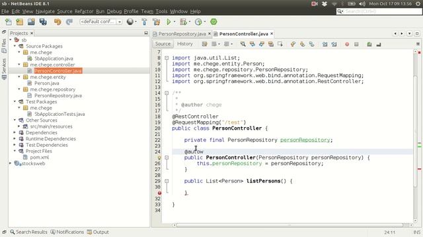Select the PersonController.java editor tab
The image size is (423, 237).
click(x=244, y=34)
